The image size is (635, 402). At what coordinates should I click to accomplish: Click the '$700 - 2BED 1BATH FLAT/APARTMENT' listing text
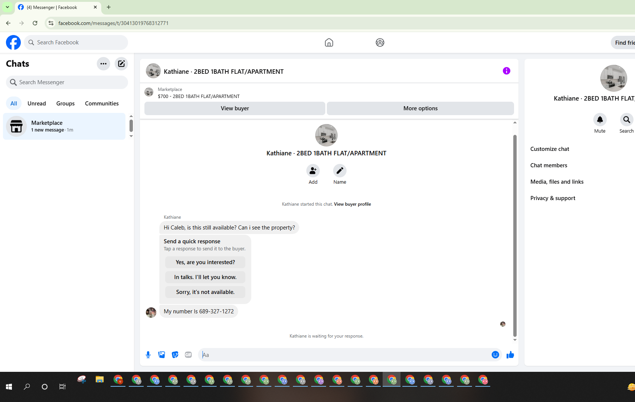[x=199, y=96]
